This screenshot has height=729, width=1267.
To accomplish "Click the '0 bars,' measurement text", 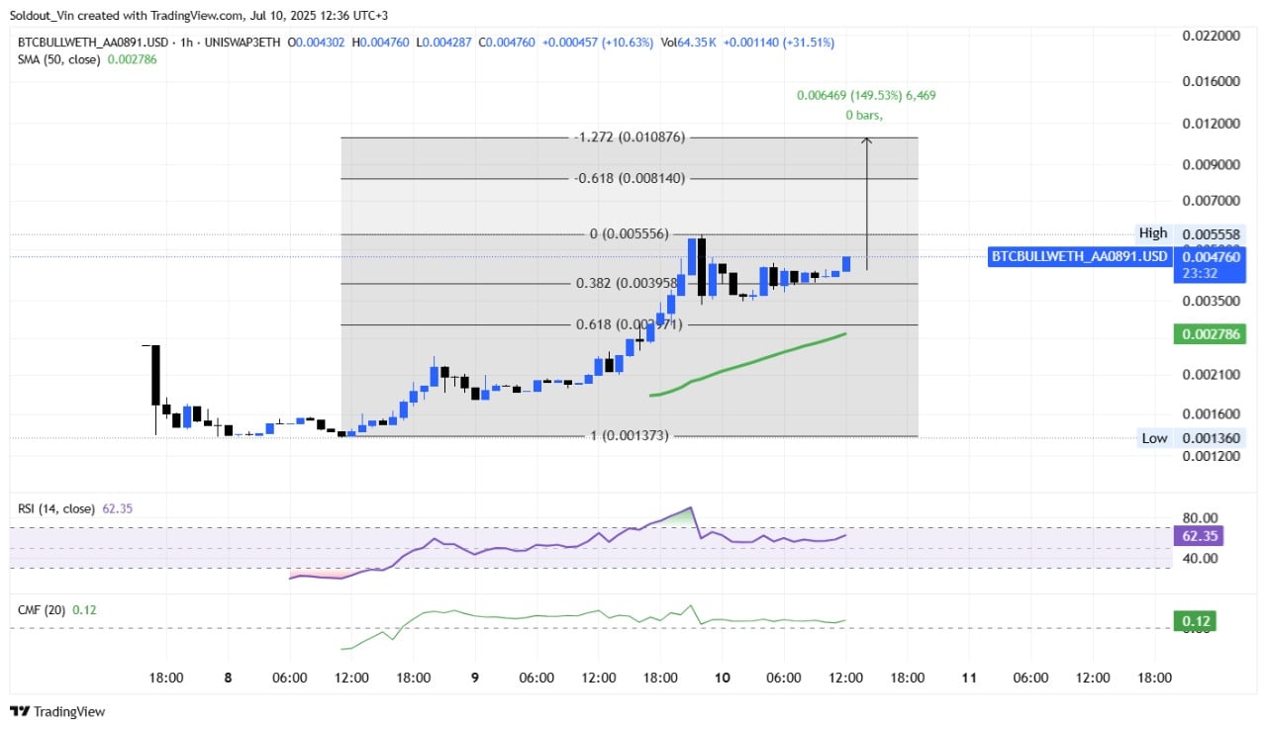I will click(864, 116).
